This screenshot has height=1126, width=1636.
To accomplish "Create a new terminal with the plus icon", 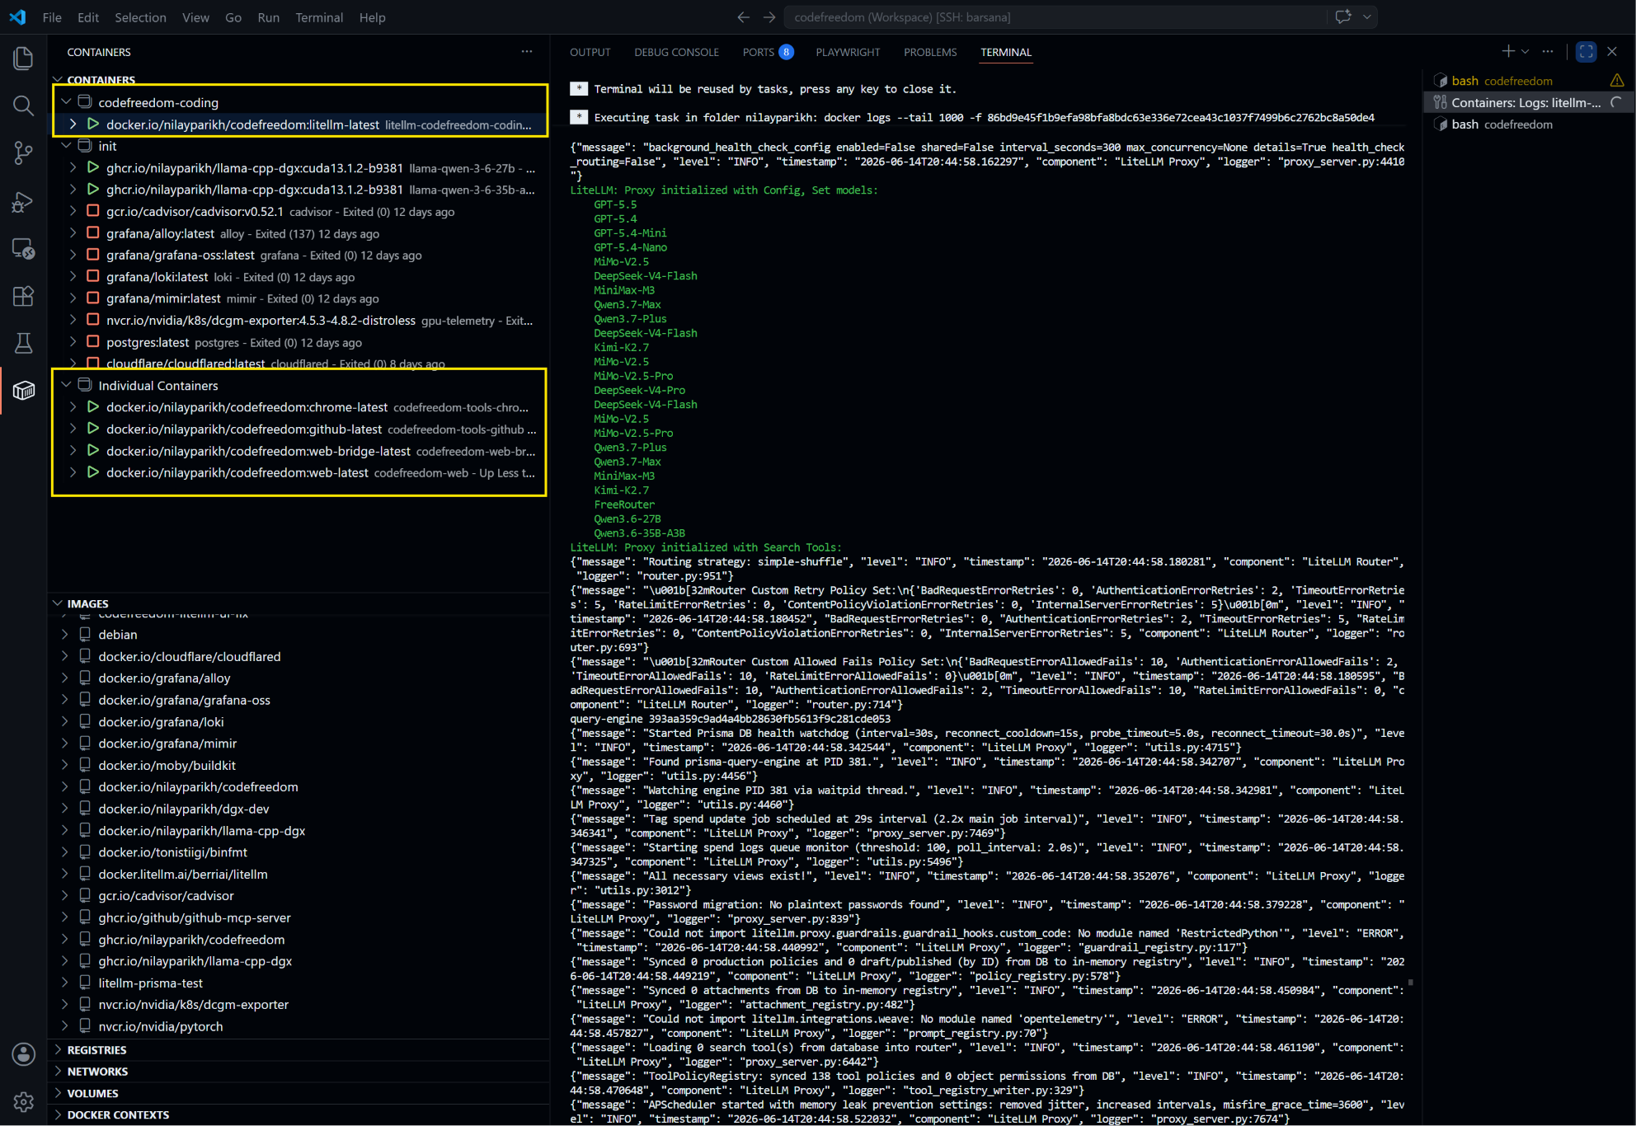I will point(1507,51).
